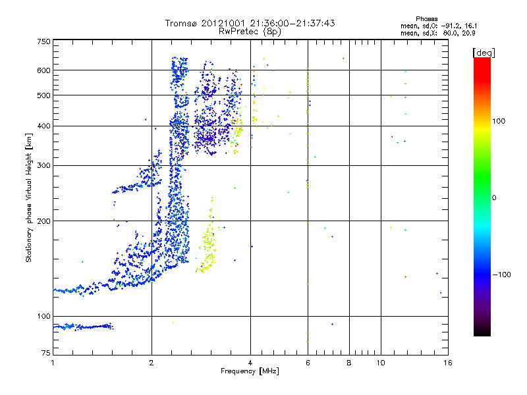Click the black bottom of the phase colorbar
The width and height of the screenshot is (527, 395).
click(x=482, y=331)
